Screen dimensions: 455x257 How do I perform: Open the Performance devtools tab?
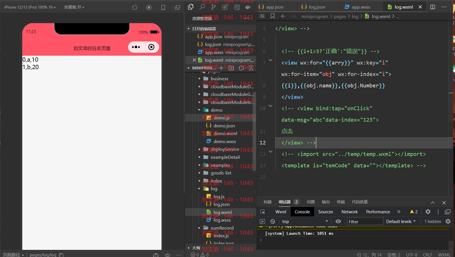click(x=378, y=212)
